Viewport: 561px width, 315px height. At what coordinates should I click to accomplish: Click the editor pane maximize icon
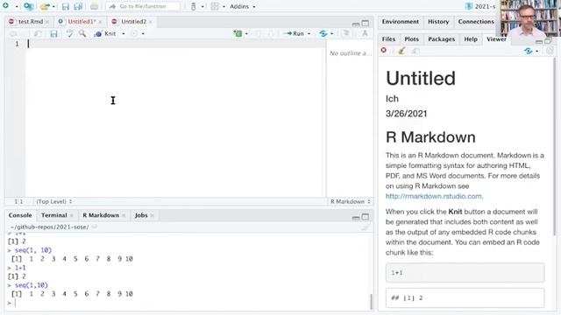click(366, 24)
